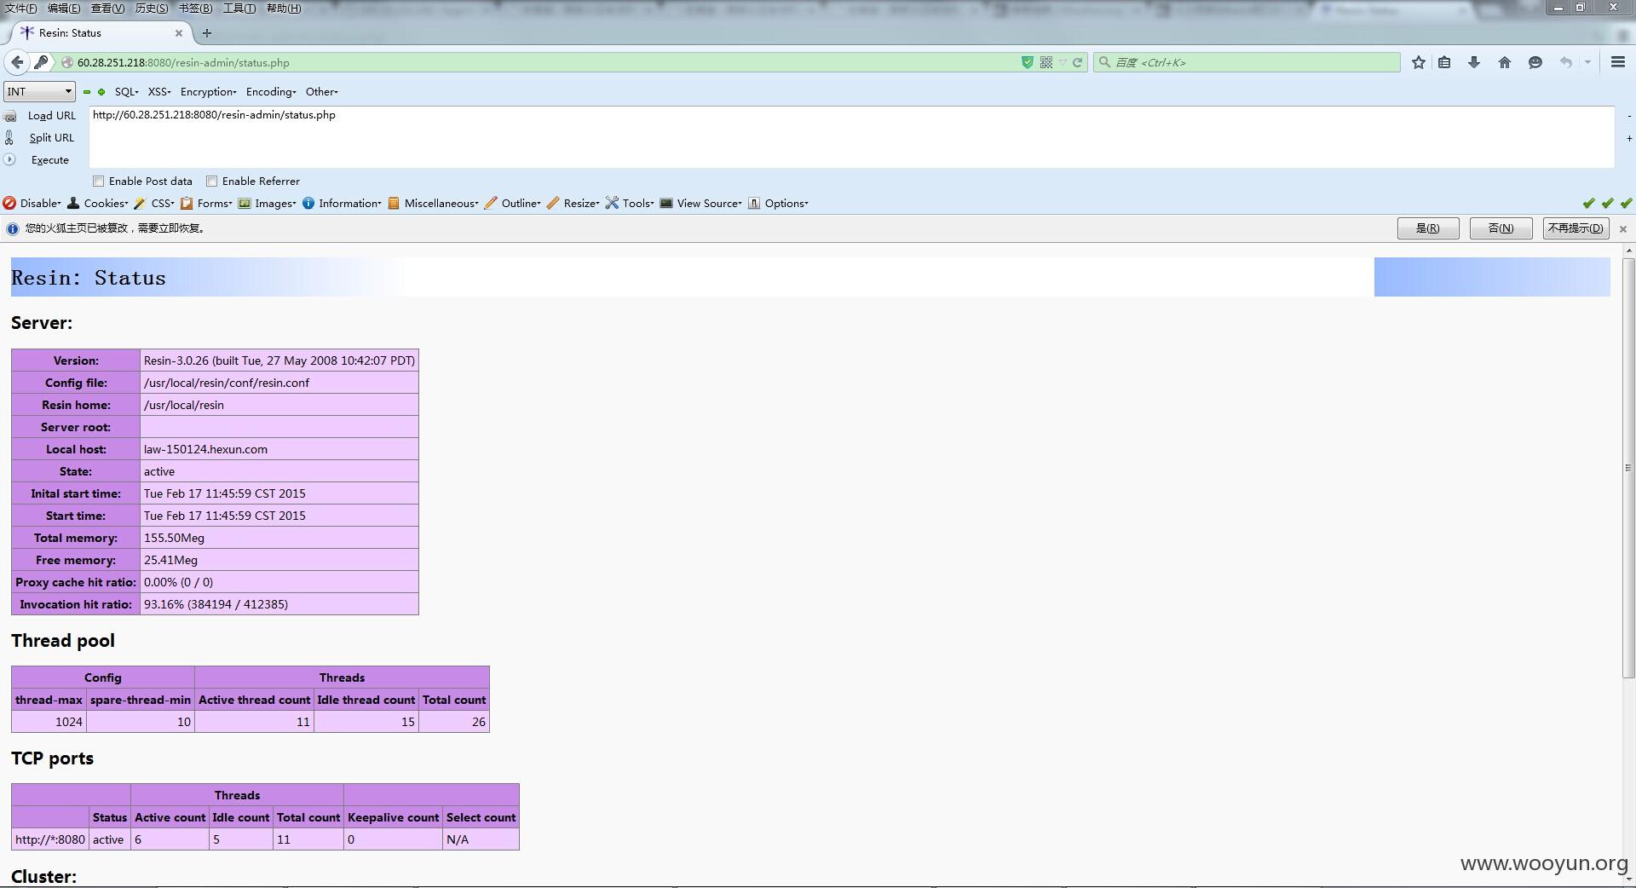Viewport: 1636px width, 888px height.
Task: Click the Split URL scissors icon
Action: 9,138
